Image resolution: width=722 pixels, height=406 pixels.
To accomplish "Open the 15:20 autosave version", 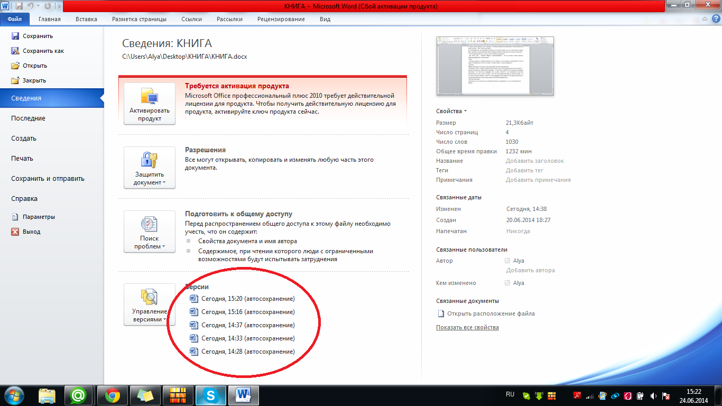I will 242,299.
